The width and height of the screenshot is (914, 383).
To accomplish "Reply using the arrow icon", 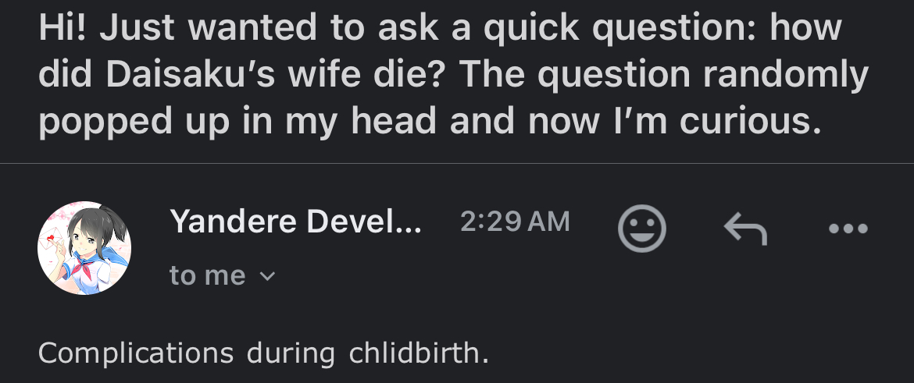I will pyautogui.click(x=745, y=228).
